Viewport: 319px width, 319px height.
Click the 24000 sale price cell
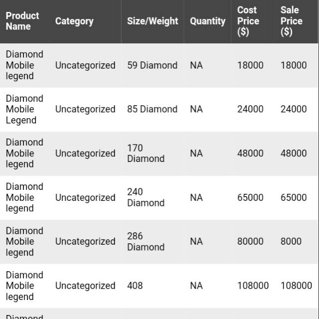294,109
